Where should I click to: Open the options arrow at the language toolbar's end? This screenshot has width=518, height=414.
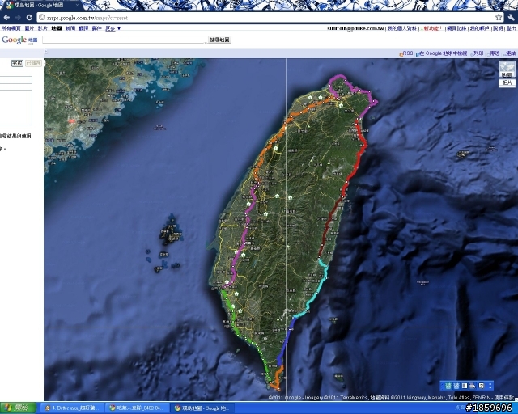tap(490, 386)
